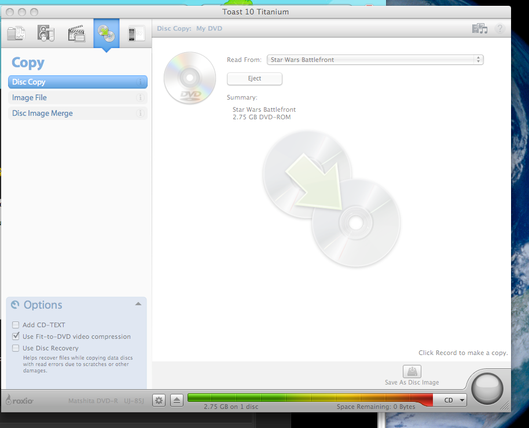This screenshot has height=428, width=529.
Task: Click the Options section icon
Action: 15,305
